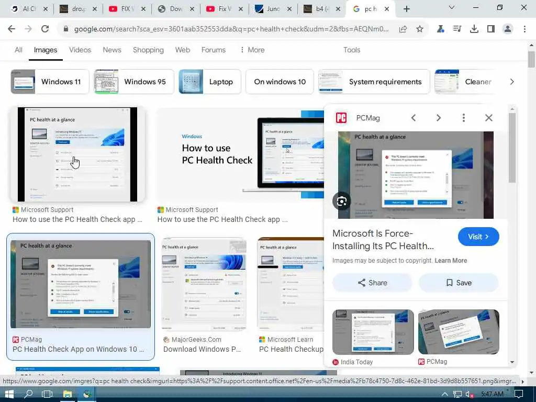Switch to the Juno browser tab

pos(273,9)
